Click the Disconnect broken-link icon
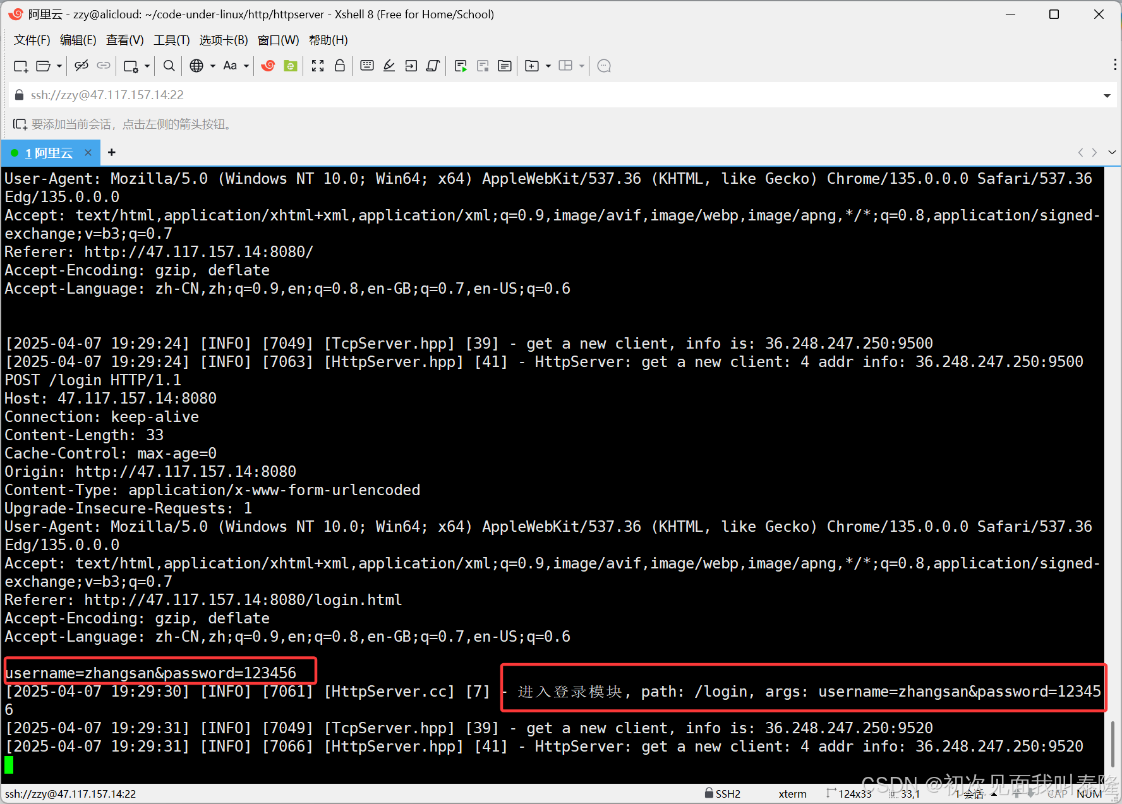This screenshot has height=804, width=1122. [81, 66]
